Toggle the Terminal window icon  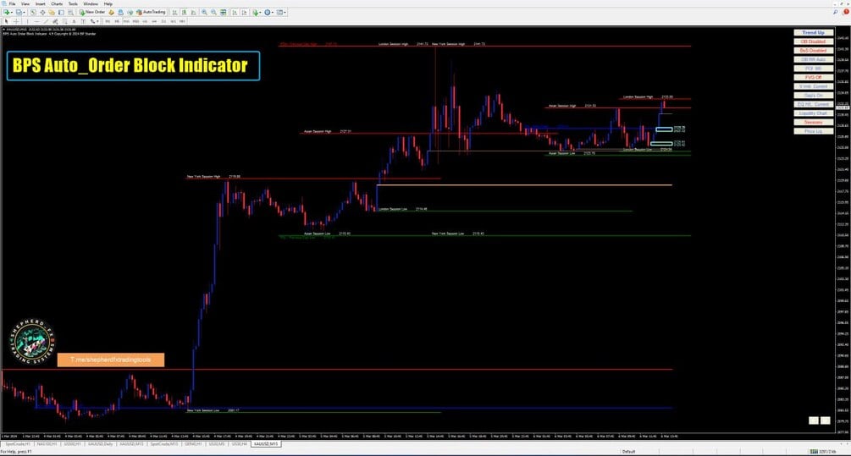(61, 12)
